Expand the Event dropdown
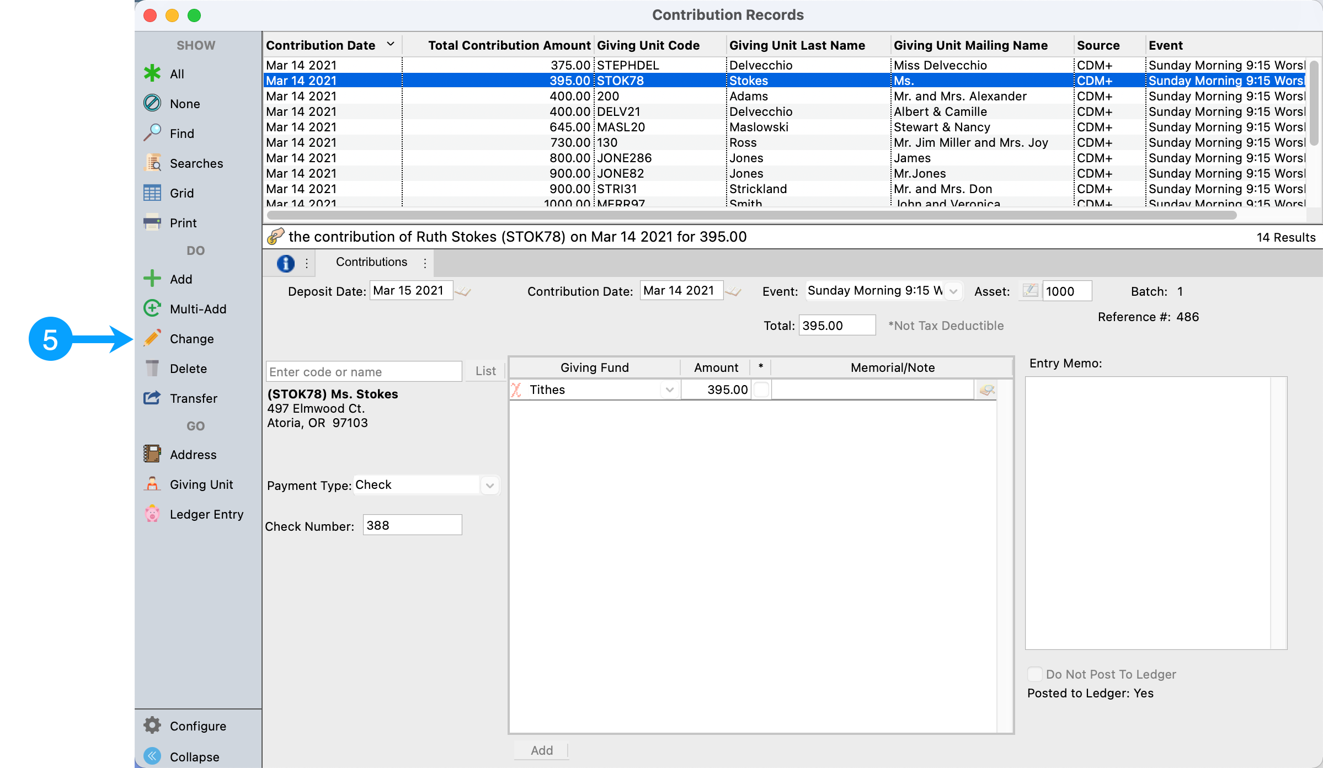Image resolution: width=1323 pixels, height=768 pixels. (x=953, y=291)
